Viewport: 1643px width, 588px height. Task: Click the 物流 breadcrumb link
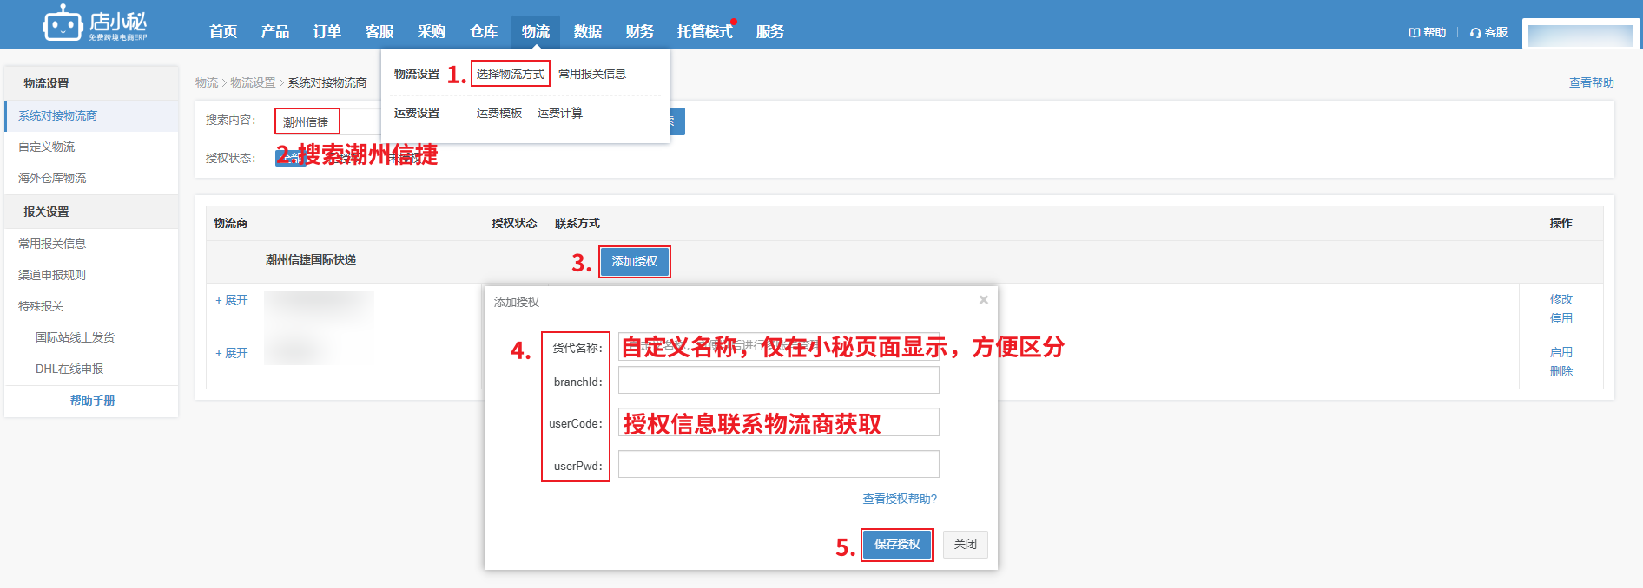(x=207, y=82)
